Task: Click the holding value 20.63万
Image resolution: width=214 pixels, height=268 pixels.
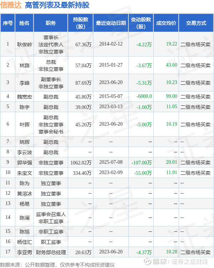Action: click(x=83, y=252)
